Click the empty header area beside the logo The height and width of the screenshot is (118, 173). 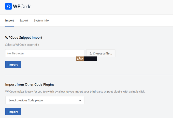pos(102,7)
